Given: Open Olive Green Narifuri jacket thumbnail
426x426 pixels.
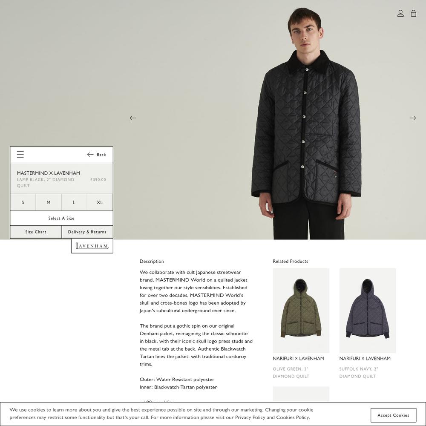Looking at the screenshot, I should click(x=301, y=311).
